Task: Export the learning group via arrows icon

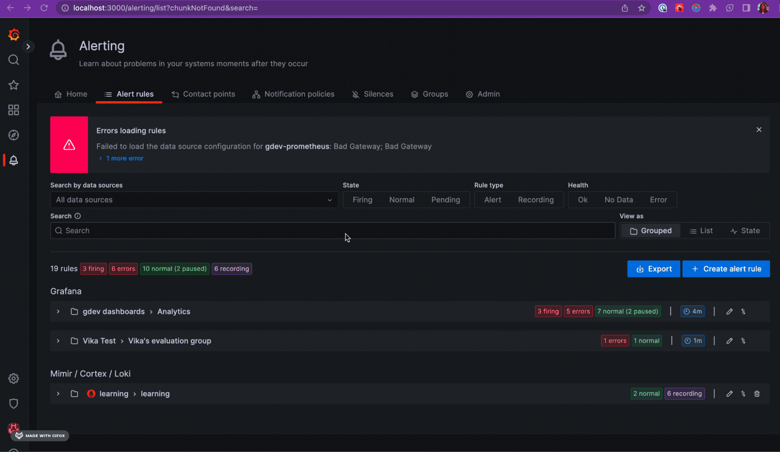Action: 743,394
